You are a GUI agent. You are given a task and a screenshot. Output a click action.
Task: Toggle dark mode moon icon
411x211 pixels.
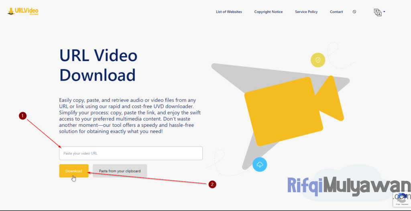(354, 12)
